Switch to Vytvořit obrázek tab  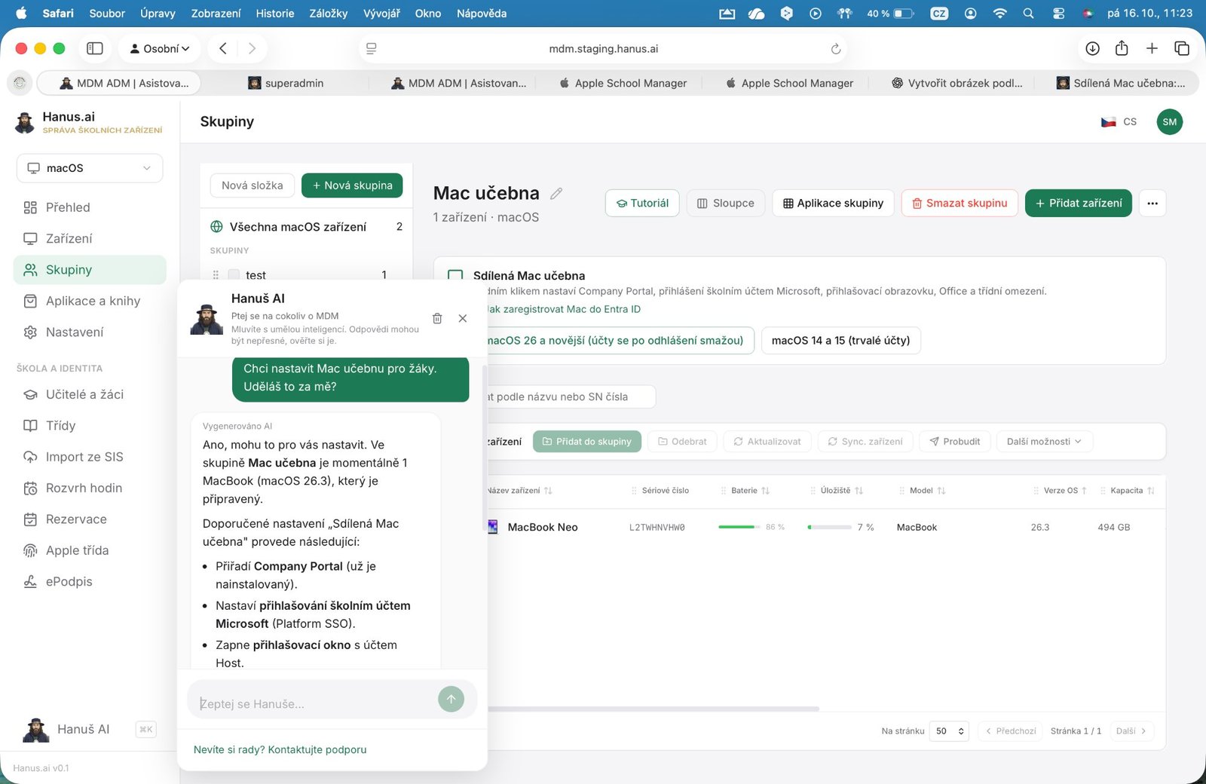pyautogui.click(x=957, y=83)
